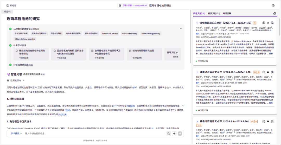The width and height of the screenshot is (281, 145).
Task: Switch to the 相关文献(21) tab
Action: 214,14
